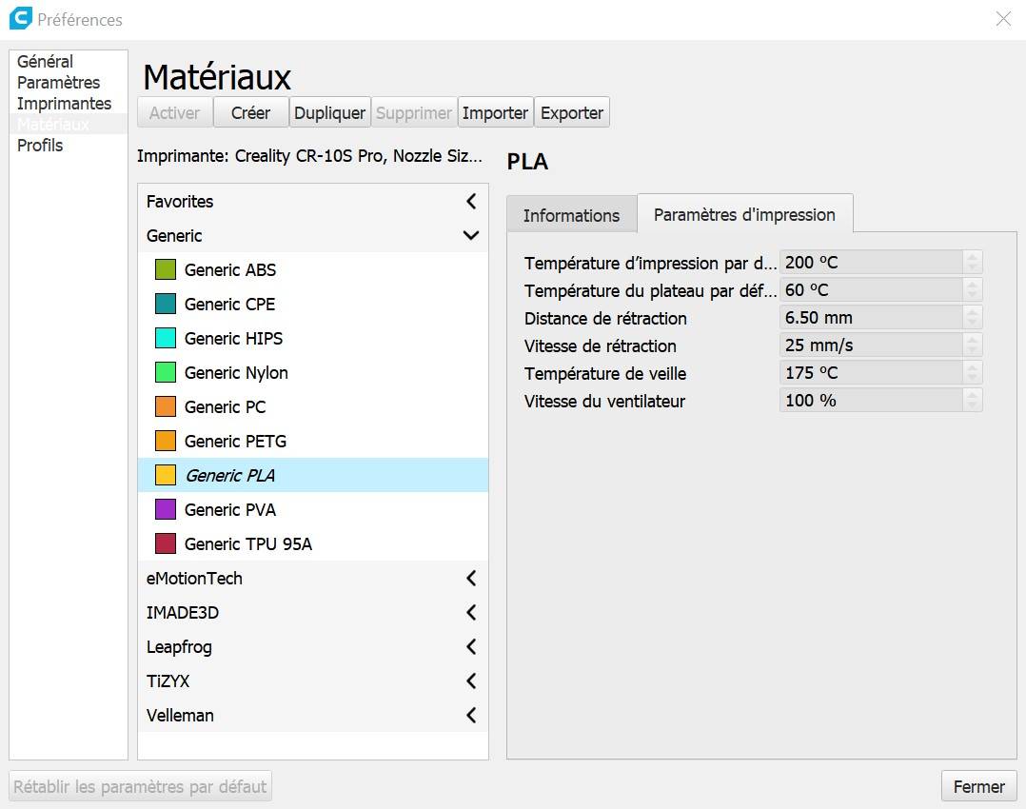This screenshot has height=809, width=1026.
Task: Click the Dupliquer material button
Action: point(329,112)
